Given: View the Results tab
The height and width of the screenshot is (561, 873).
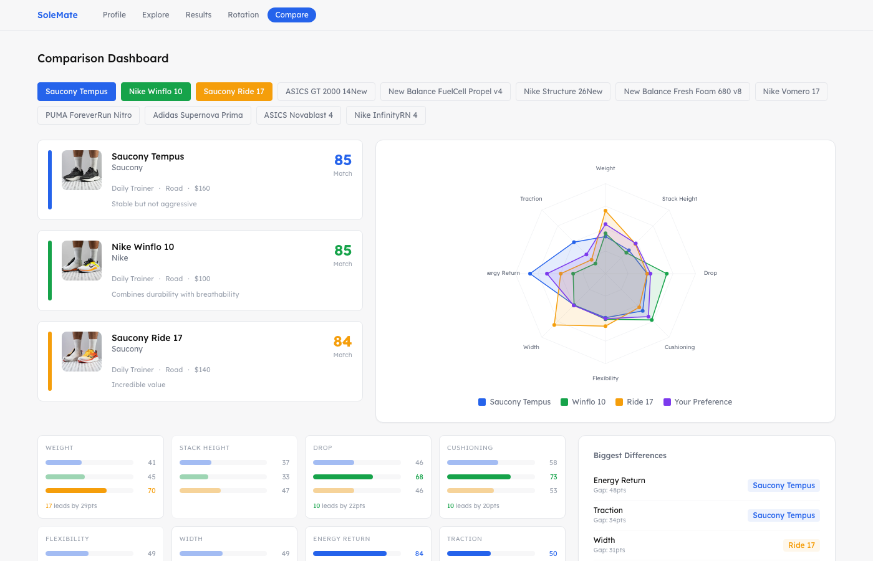Looking at the screenshot, I should 198,14.
